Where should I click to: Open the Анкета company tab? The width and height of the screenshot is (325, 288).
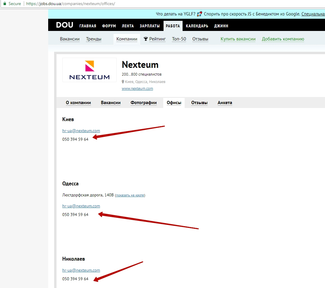coord(225,103)
